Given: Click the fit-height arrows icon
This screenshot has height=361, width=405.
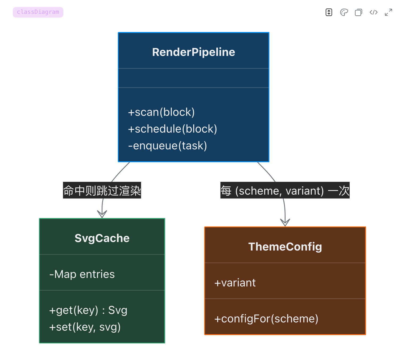Looking at the screenshot, I should [329, 12].
